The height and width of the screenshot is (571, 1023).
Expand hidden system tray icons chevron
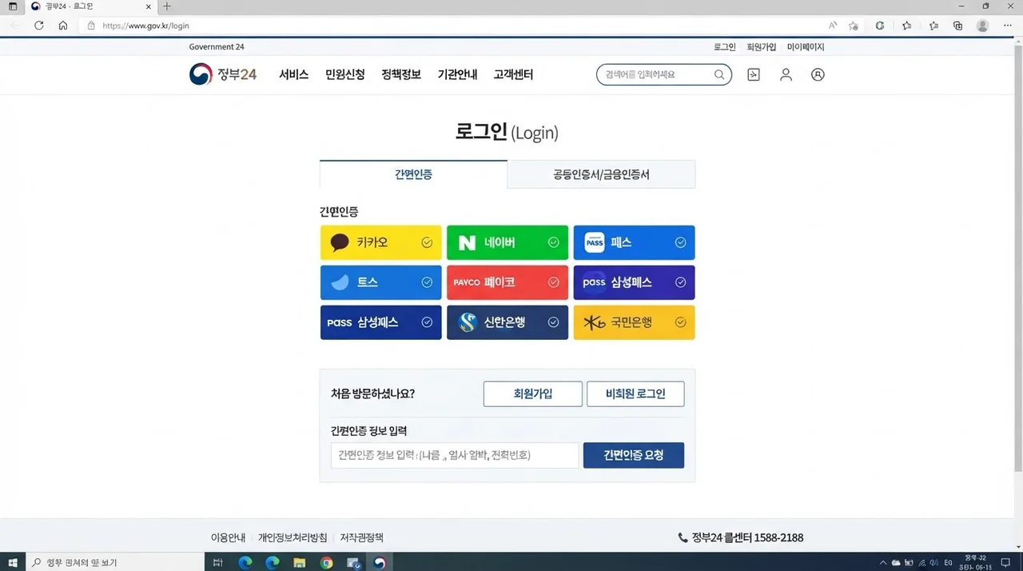(x=883, y=562)
